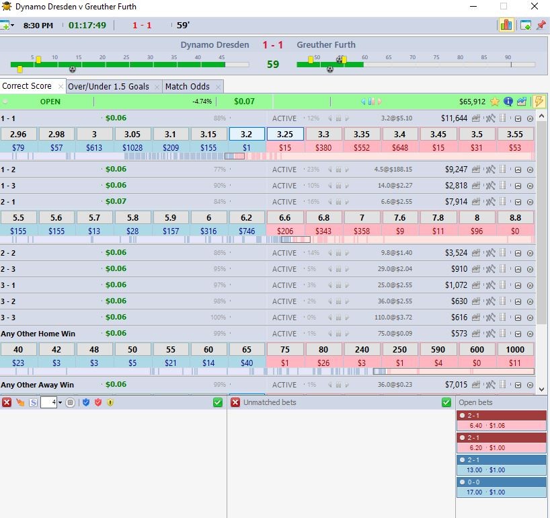Click the market list vertical scrollbar

(542, 215)
